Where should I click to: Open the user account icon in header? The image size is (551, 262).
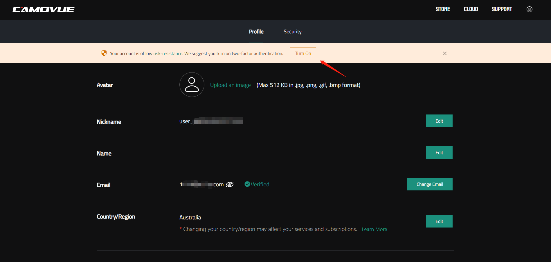[530, 9]
